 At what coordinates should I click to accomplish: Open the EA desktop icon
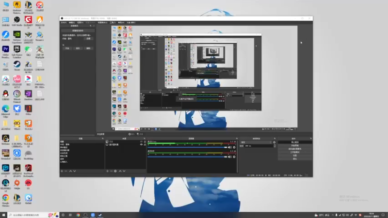coord(28,185)
